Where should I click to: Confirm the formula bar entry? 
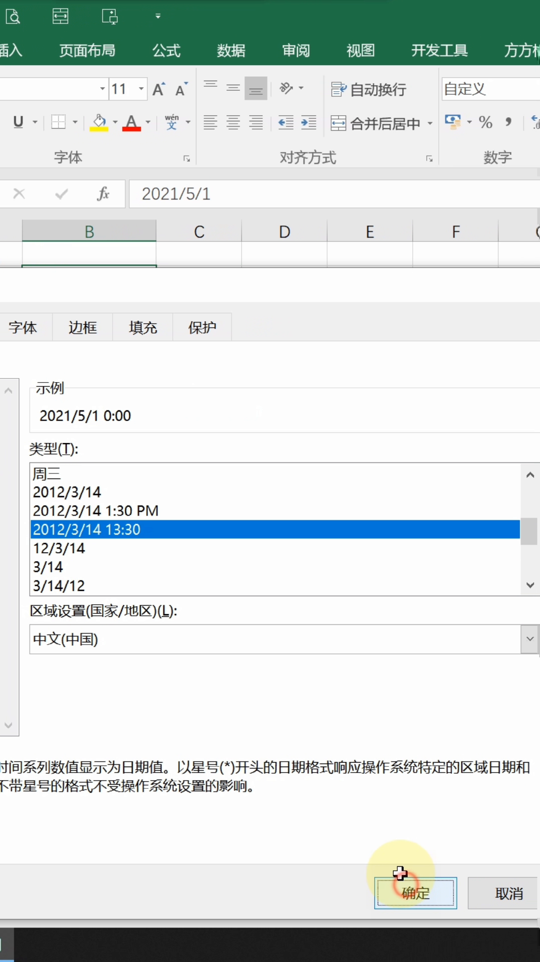click(x=62, y=194)
